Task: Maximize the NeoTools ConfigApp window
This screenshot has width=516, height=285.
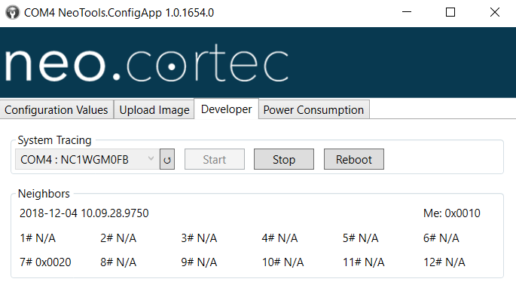Action: [x=450, y=13]
